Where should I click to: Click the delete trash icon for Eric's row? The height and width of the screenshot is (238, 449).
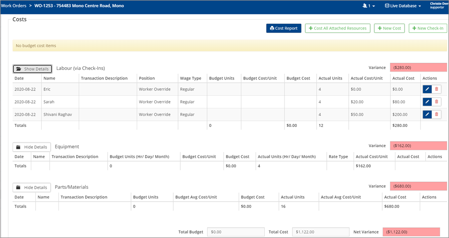click(436, 89)
